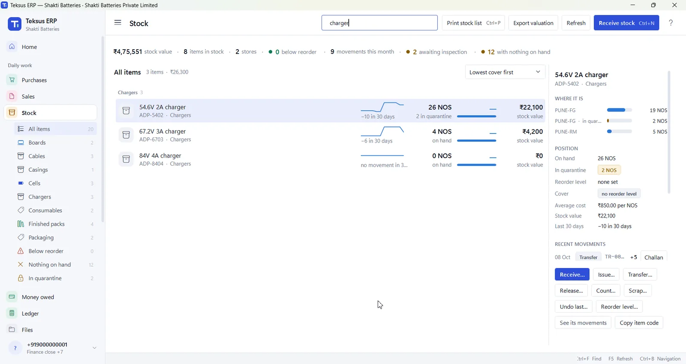Click the Cells battery icon
Screen dimensions: 686x364
[x=21, y=183]
